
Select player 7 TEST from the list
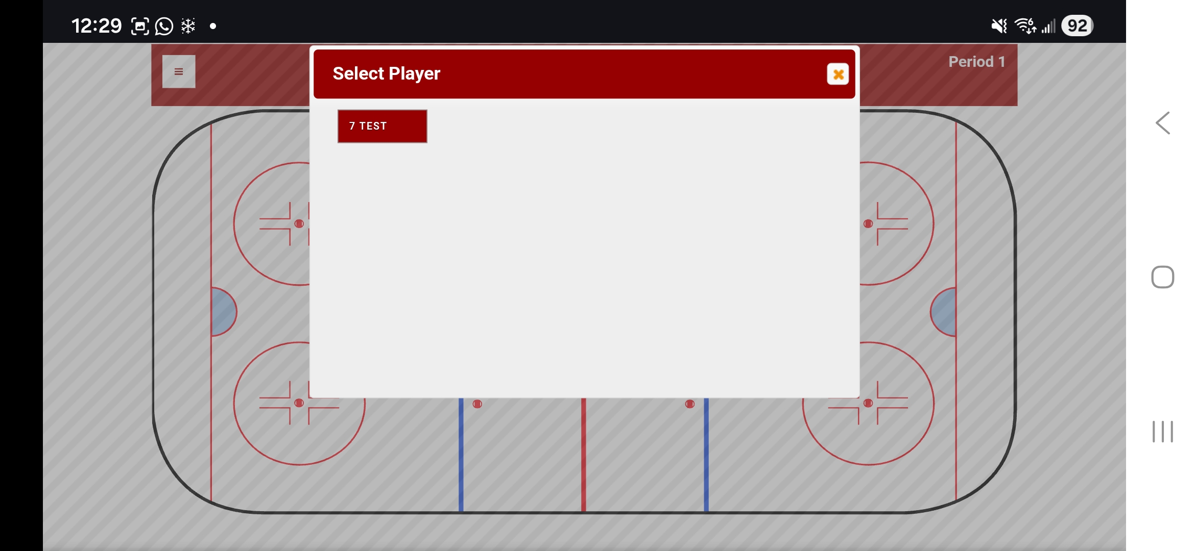(x=382, y=126)
